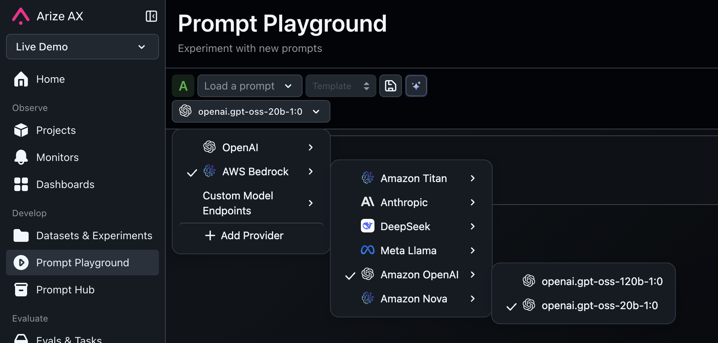Screen dimensions: 718x343
Task: Click the Arize AX logo
Action: [21, 16]
